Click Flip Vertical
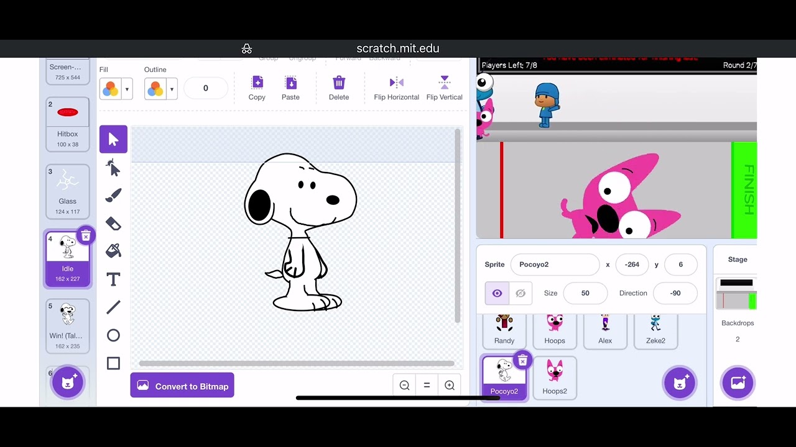The height and width of the screenshot is (447, 796). click(x=445, y=88)
